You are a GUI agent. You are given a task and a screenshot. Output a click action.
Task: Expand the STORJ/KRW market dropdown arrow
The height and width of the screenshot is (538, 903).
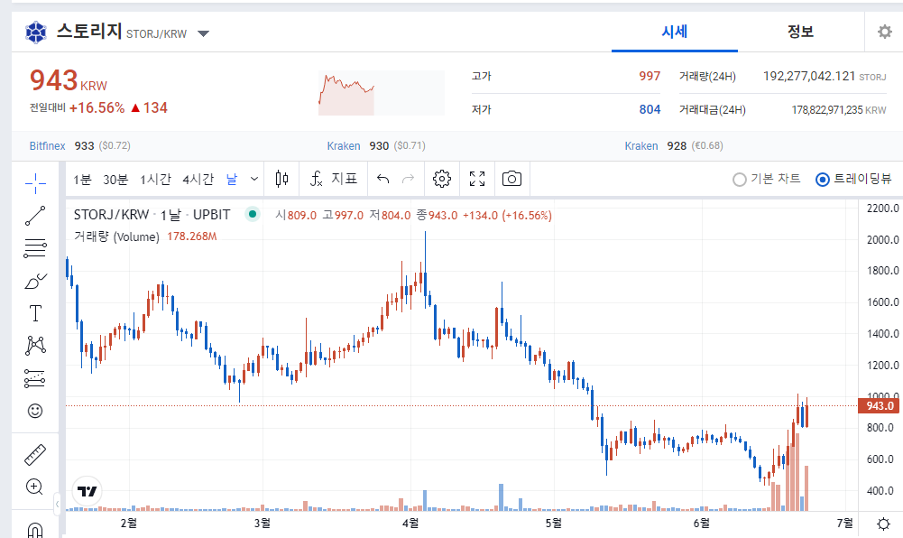(x=203, y=33)
